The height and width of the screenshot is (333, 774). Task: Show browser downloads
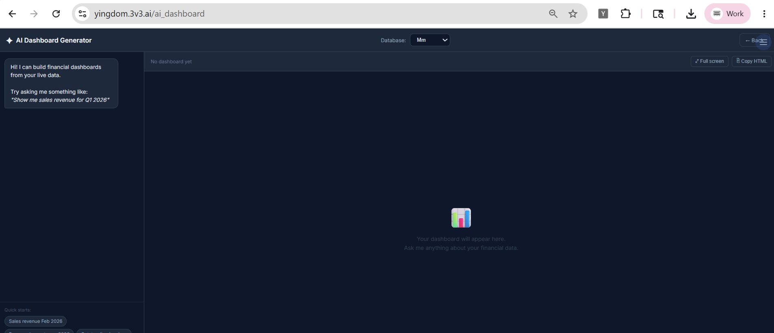(691, 14)
